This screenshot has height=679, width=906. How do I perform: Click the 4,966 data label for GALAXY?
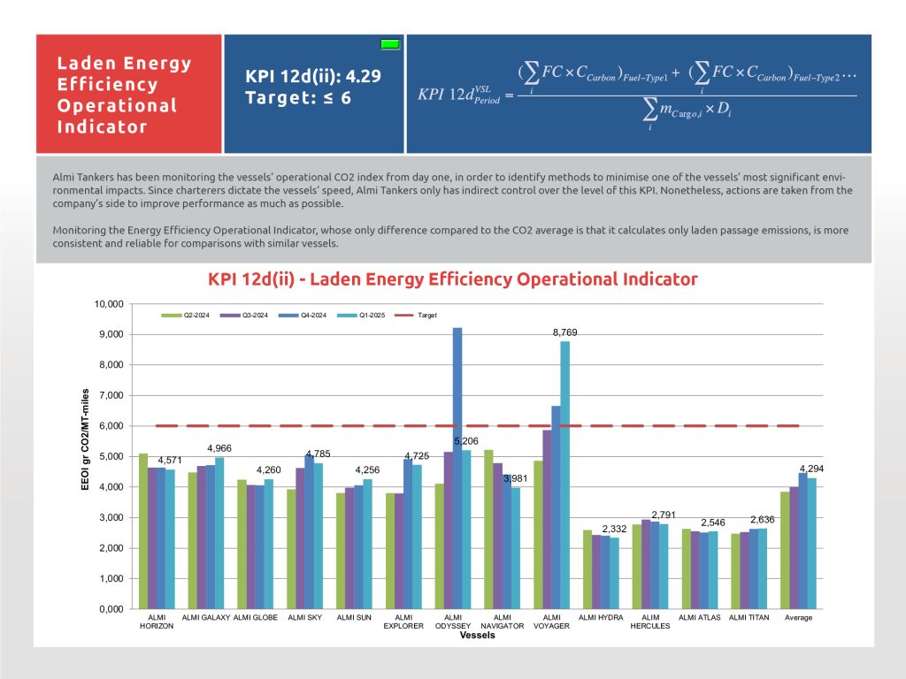(219, 448)
